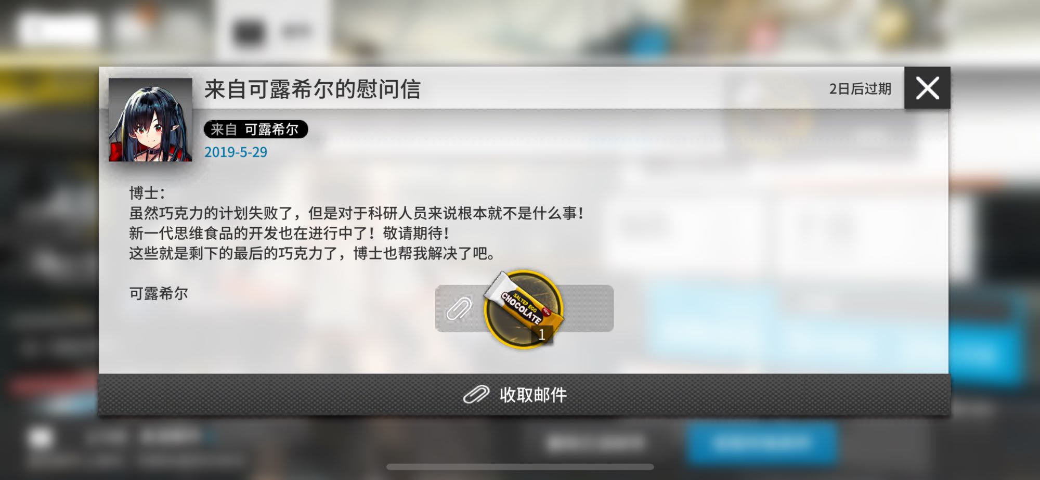
Task: Click the mail title 来自可露希尔的慰问信
Action: coord(312,89)
